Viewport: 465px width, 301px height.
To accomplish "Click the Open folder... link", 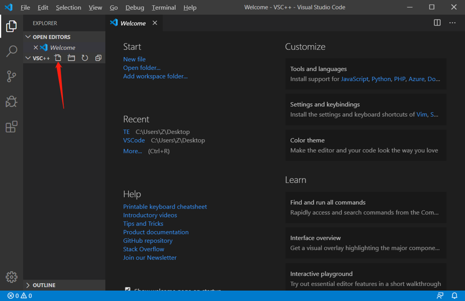I will coord(142,68).
